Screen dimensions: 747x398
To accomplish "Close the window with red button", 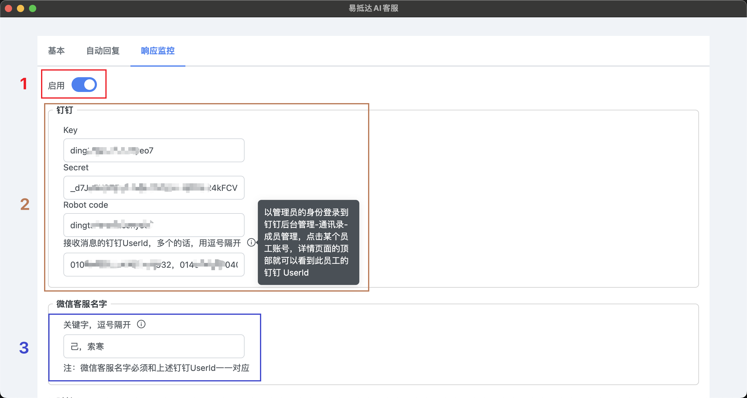I will [8, 8].
